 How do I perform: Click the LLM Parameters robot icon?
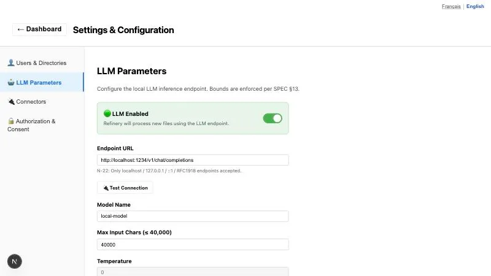11,82
